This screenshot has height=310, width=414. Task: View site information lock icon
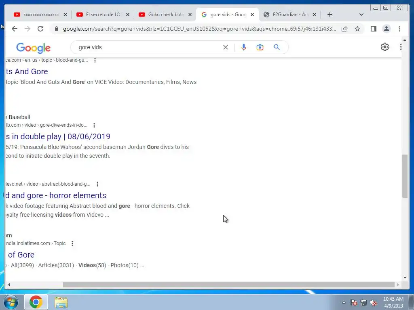[x=57, y=29]
